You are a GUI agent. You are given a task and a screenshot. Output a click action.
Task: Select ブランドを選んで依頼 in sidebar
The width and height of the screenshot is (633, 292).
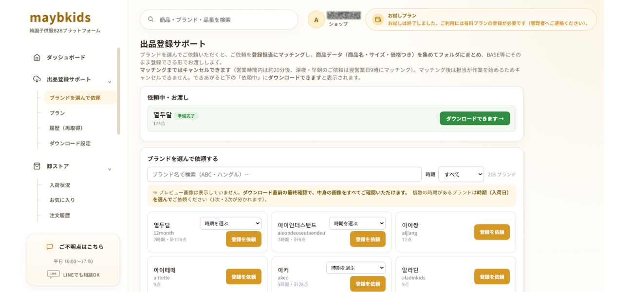[80, 97]
